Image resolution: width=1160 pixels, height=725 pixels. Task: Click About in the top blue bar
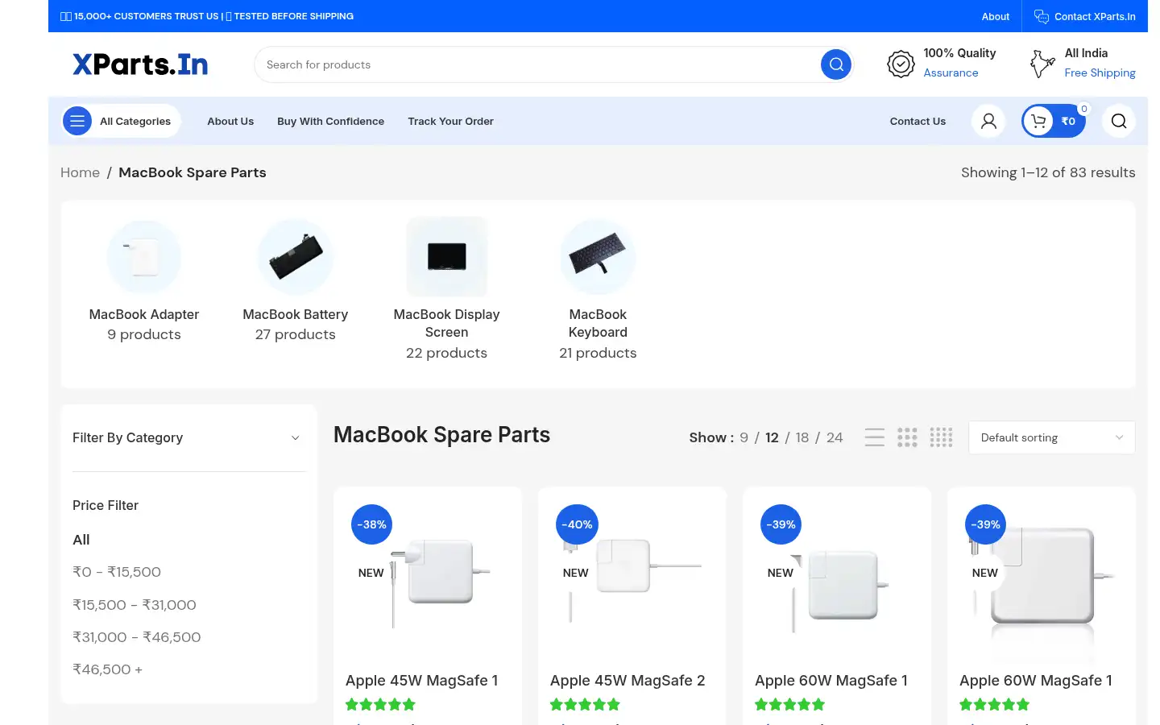pyautogui.click(x=996, y=16)
